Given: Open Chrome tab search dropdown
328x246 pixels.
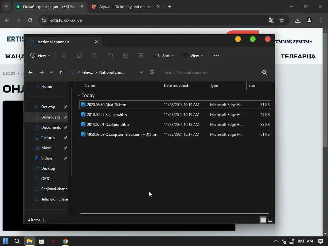Looking at the screenshot, I should point(6,6).
